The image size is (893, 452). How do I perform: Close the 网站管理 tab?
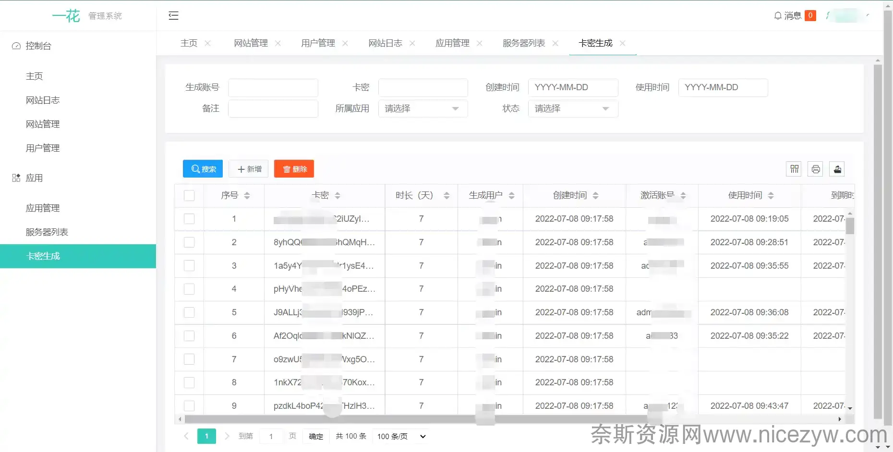click(x=278, y=43)
